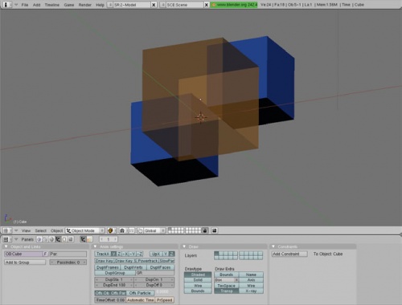Image resolution: width=402 pixels, height=305 pixels.
Task: Click the orientation icon beside Global
Action: (x=140, y=230)
